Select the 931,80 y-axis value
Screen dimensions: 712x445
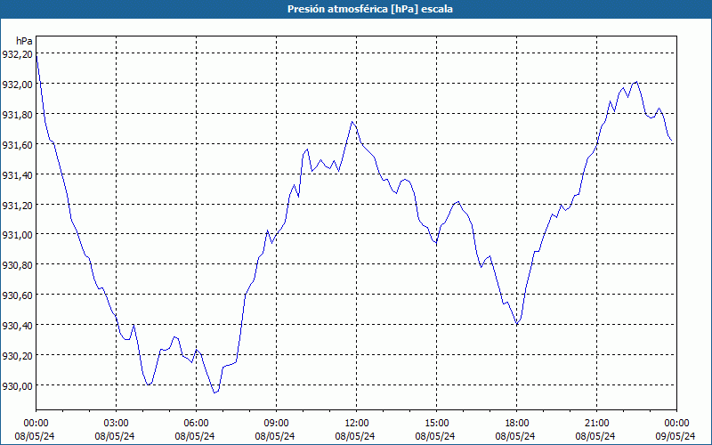point(17,115)
